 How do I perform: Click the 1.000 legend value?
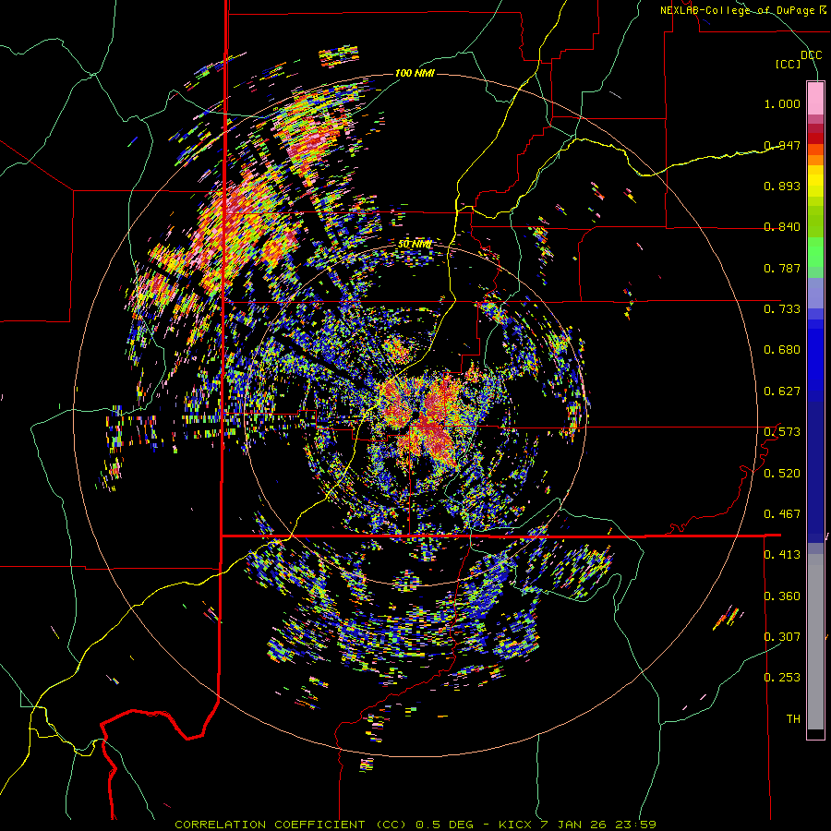click(x=782, y=103)
